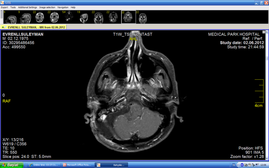Click the taskbar clock showing 12:06
The width and height of the screenshot is (269, 168).
coord(264,165)
